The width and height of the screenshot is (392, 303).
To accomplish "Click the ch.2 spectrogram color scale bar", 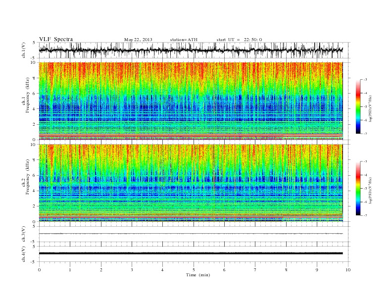I will 358,189.
